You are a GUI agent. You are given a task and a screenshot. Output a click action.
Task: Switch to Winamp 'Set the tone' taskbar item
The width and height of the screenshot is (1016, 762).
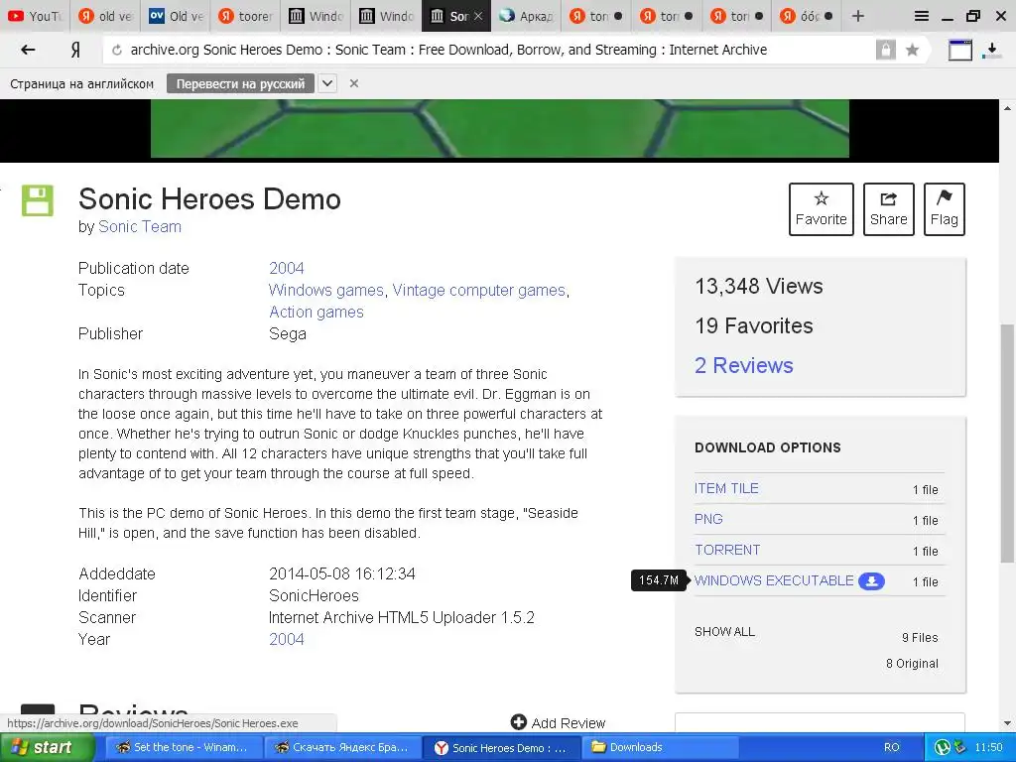(184, 747)
